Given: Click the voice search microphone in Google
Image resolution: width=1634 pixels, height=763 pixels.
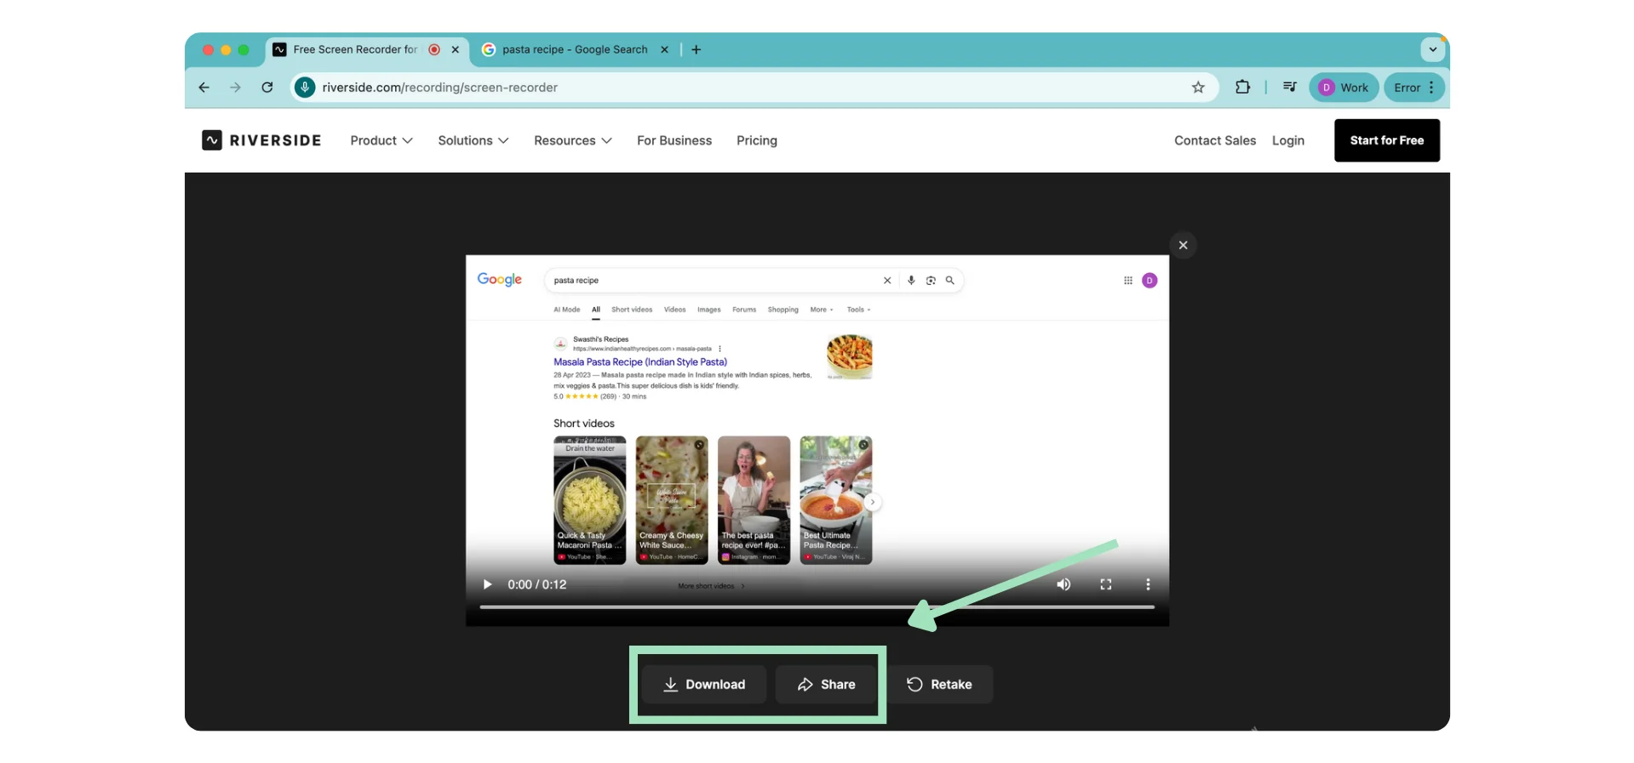Looking at the screenshot, I should click(x=911, y=280).
